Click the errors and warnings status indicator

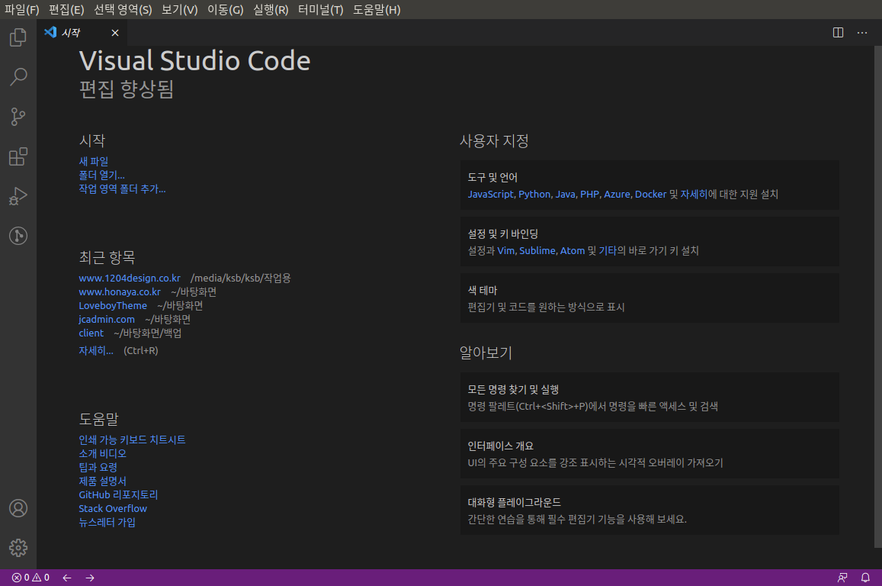(30, 578)
